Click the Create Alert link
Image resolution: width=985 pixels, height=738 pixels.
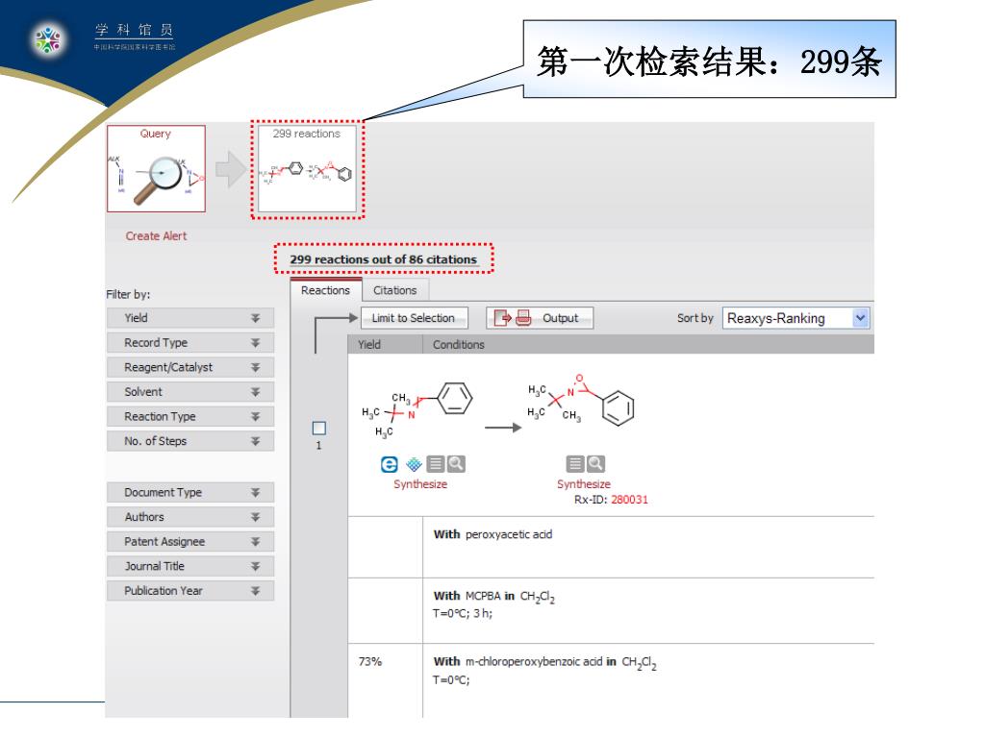(x=156, y=236)
